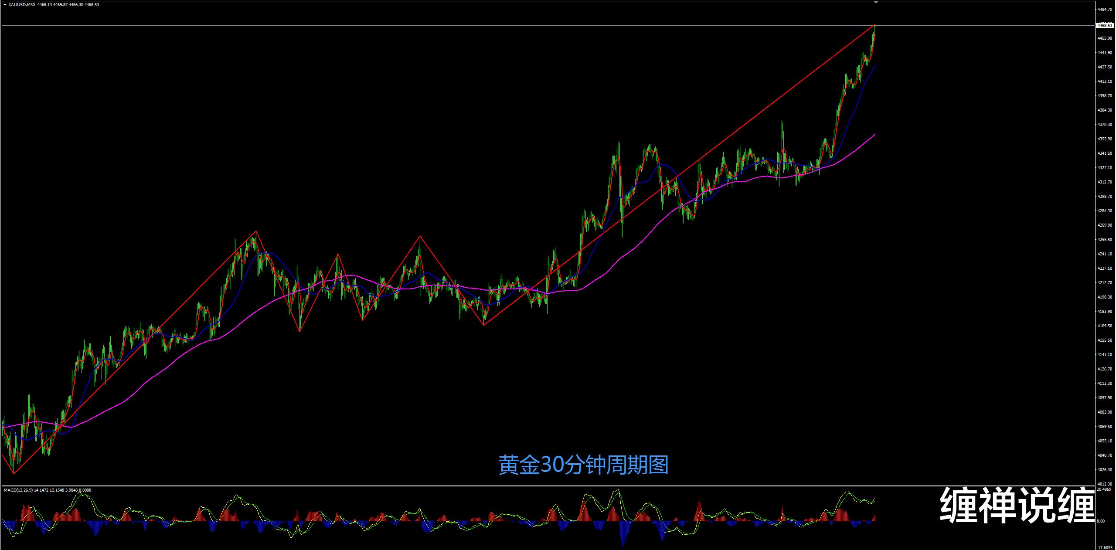Click the triangle beside XAUUSD,M30 title

(5, 5)
